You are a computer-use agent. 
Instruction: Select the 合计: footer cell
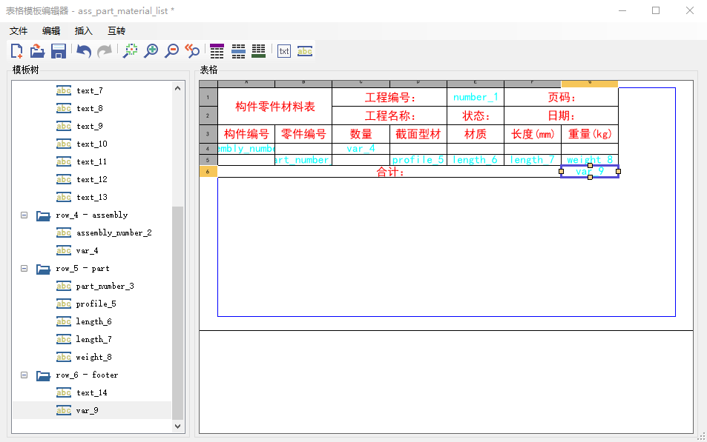click(389, 172)
